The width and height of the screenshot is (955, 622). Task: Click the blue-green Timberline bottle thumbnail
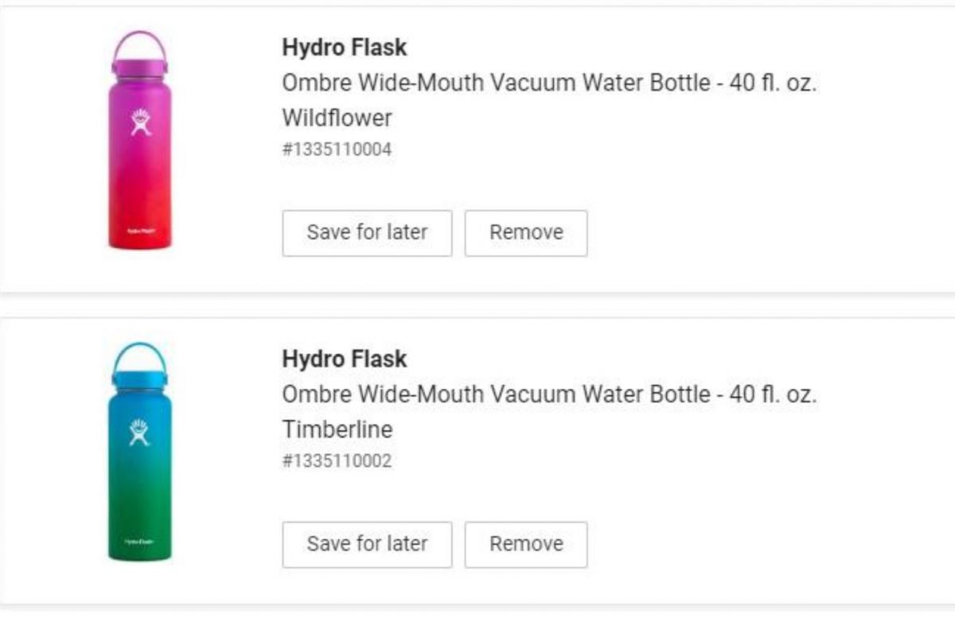(140, 461)
